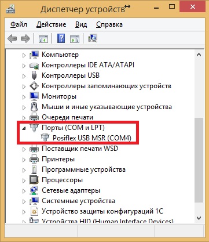The image size is (209, 242).
Task: Expand the Поставщик печати WSD node
Action: [24, 149]
